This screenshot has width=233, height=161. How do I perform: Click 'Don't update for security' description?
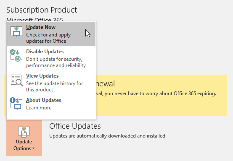pyautogui.click(x=56, y=62)
